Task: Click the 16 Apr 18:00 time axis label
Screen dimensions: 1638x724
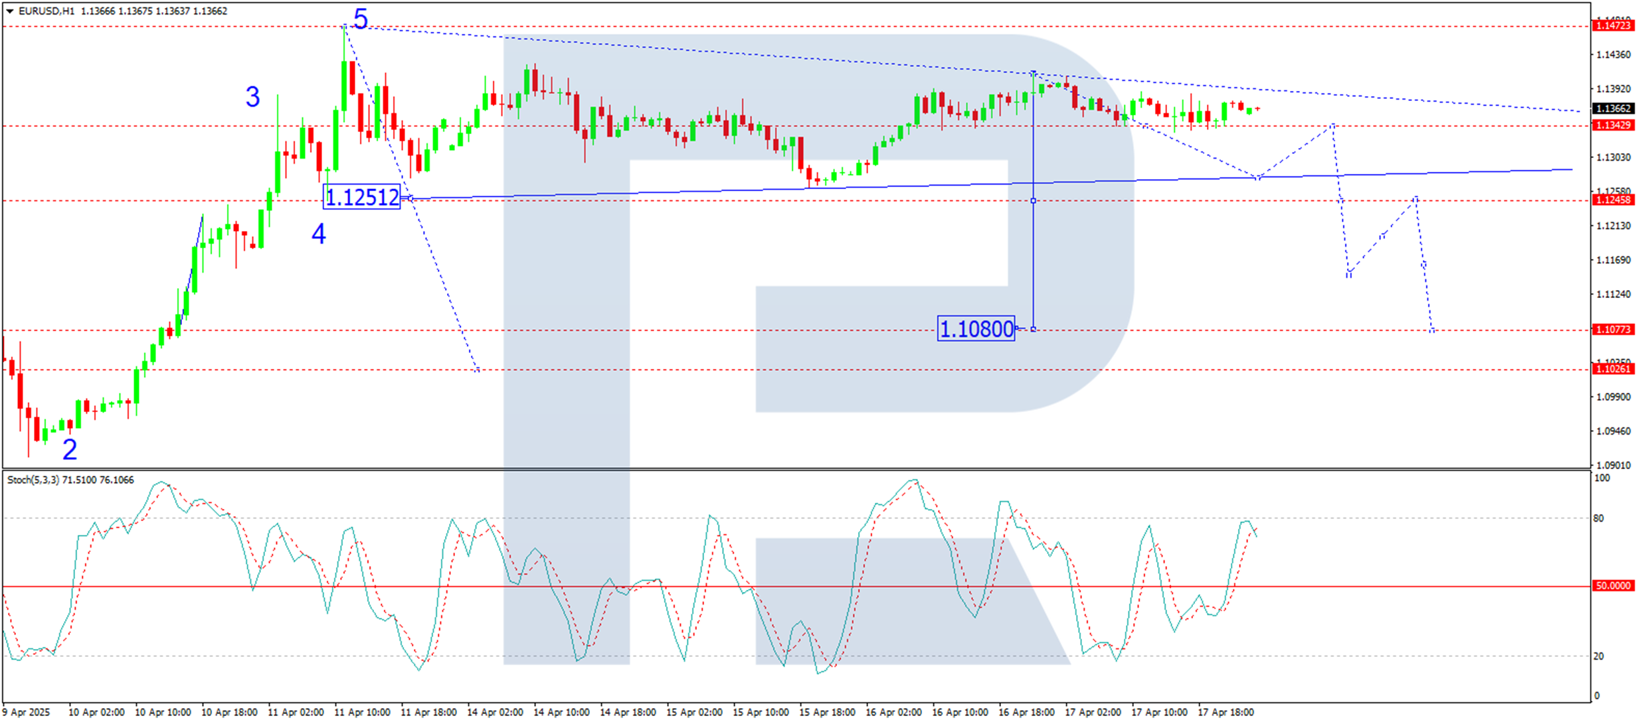Action: pos(1026,712)
